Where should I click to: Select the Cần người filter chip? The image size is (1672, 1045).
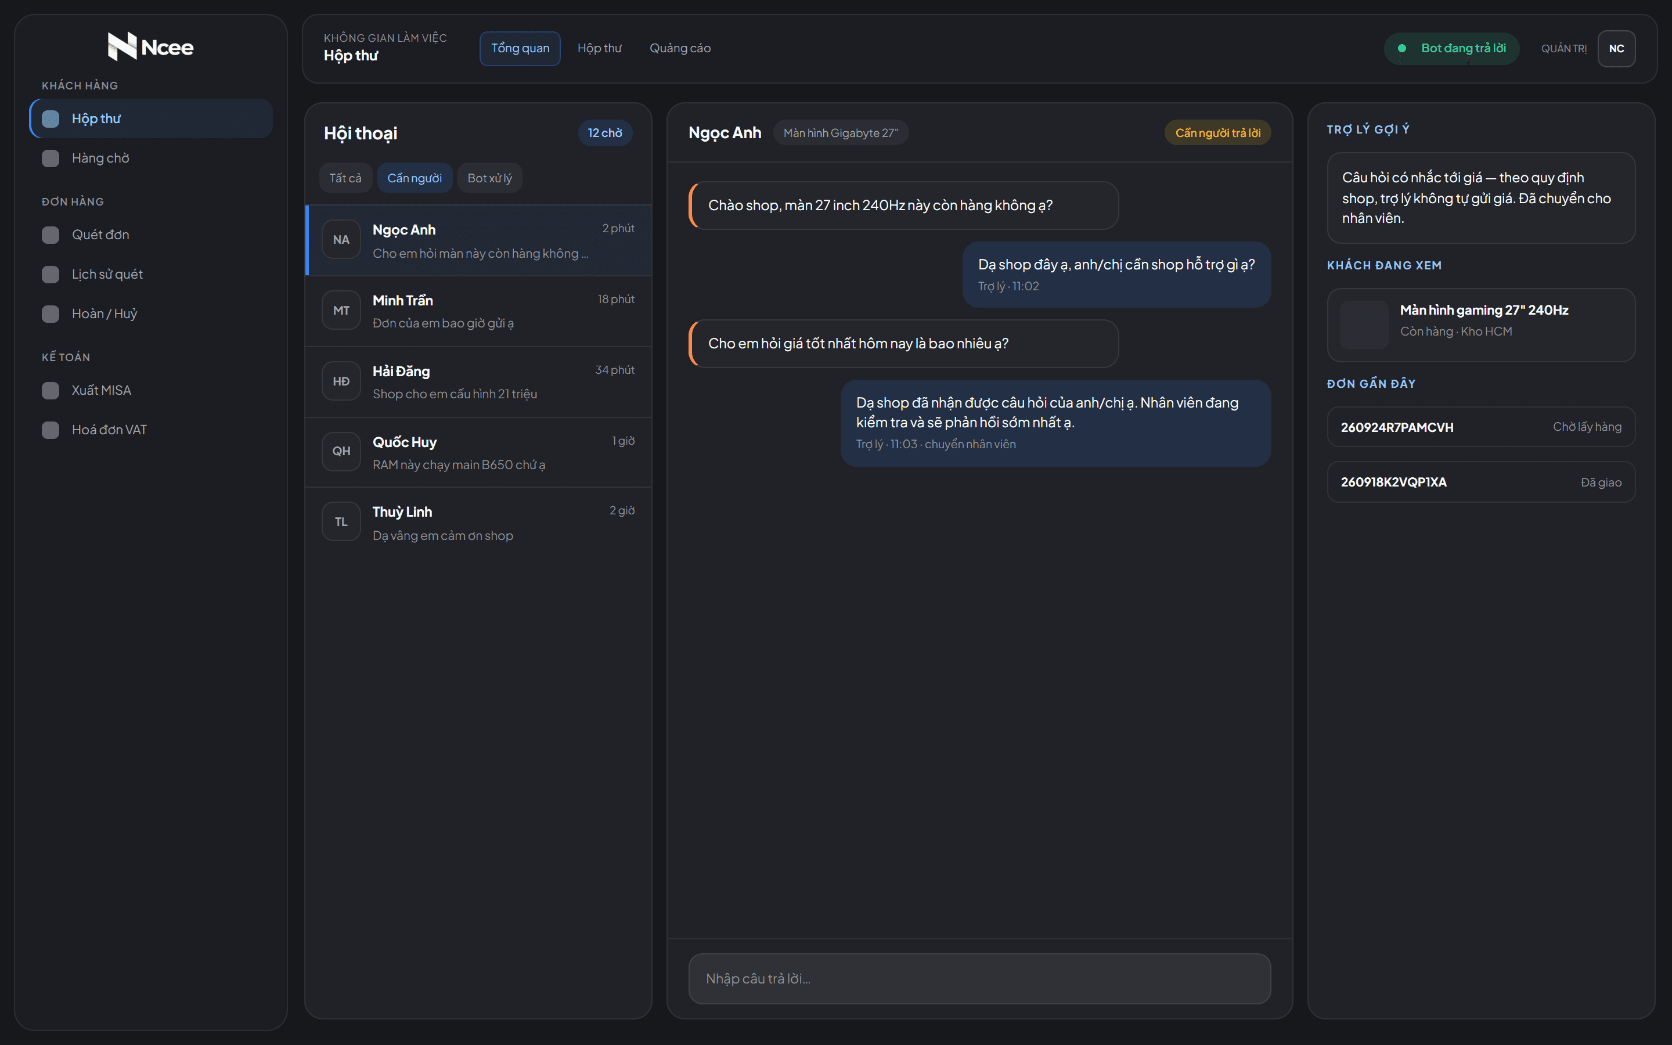tap(415, 178)
